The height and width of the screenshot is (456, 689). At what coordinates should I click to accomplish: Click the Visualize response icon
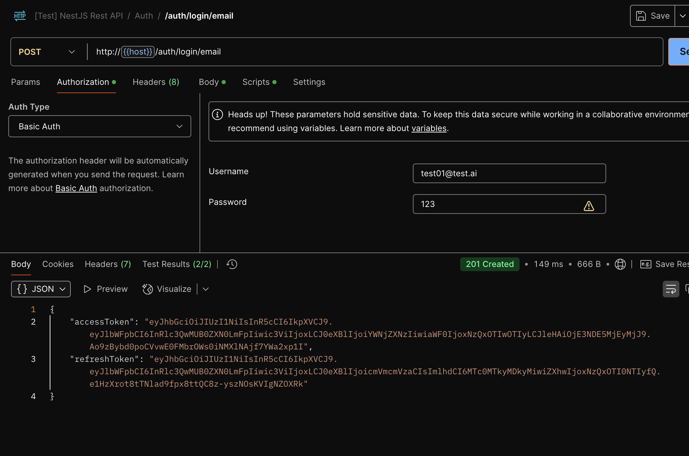[148, 289]
